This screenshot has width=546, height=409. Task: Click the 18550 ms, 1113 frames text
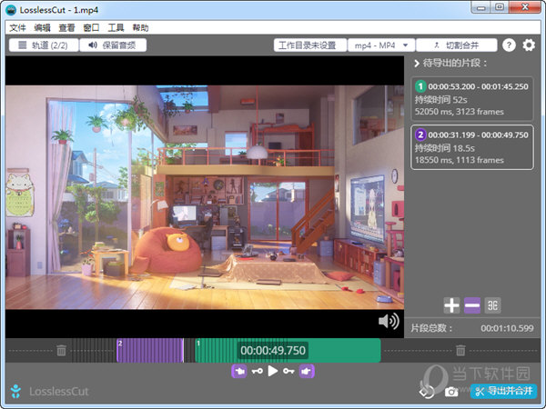coord(460,160)
